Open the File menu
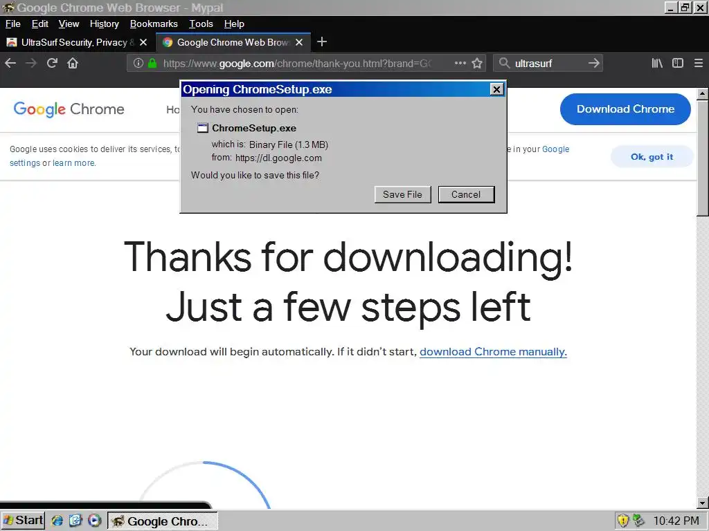Viewport: 709px width, 531px height. pos(12,24)
